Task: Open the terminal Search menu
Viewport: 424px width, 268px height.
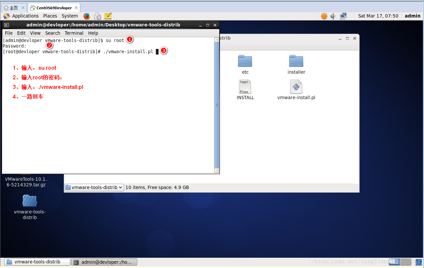Action: pos(53,33)
